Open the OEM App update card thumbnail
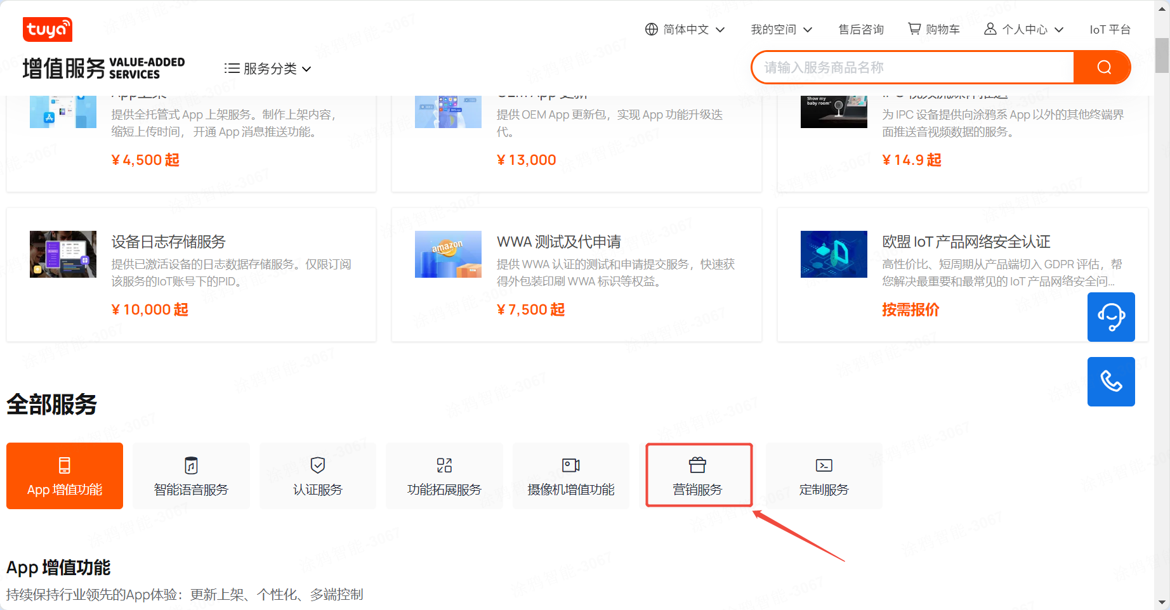 coord(448,112)
